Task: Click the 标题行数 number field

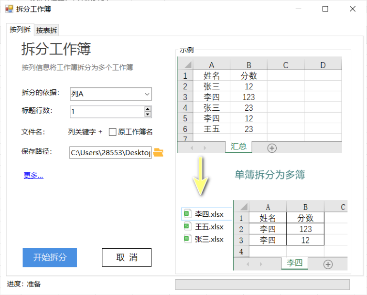Action: pyautogui.click(x=106, y=112)
